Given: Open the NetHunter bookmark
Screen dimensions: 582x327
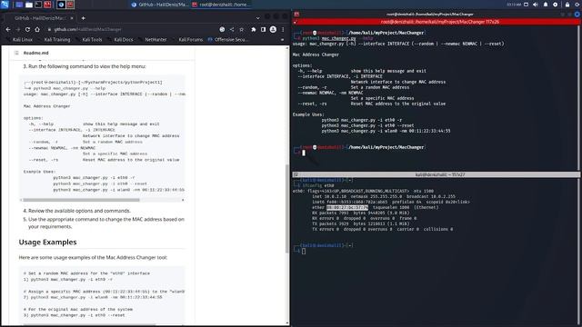Looking at the screenshot, I should point(154,39).
